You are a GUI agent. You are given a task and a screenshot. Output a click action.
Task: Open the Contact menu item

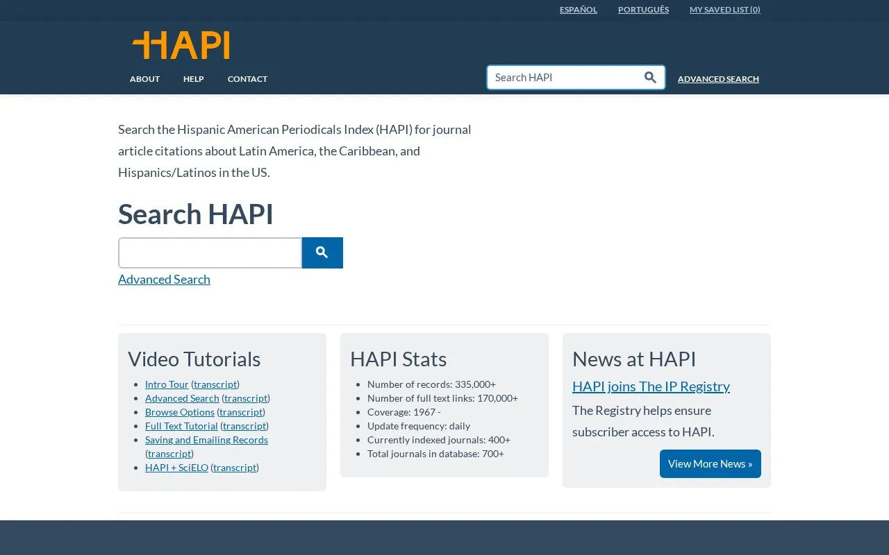pos(247,79)
